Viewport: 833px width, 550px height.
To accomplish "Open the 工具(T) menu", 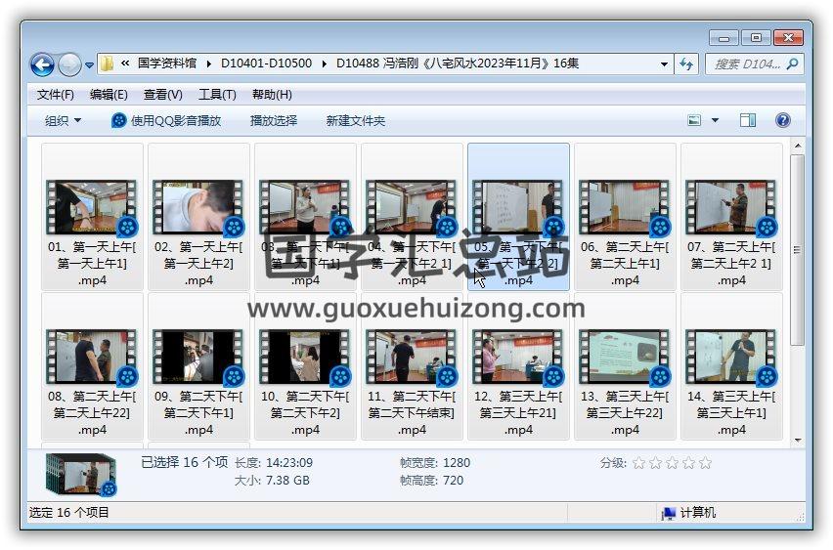I will pyautogui.click(x=217, y=95).
